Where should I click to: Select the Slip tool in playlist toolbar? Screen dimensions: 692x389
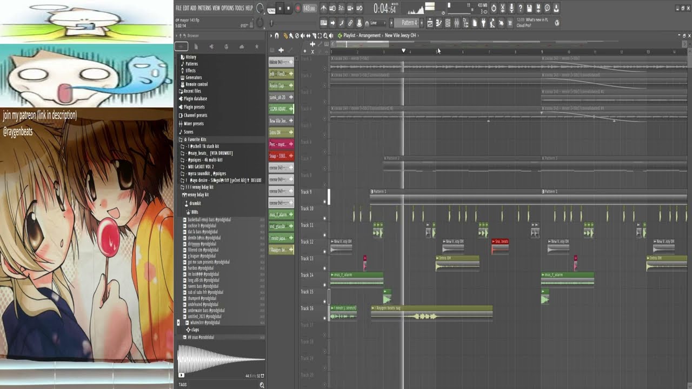pyautogui.click(x=308, y=36)
